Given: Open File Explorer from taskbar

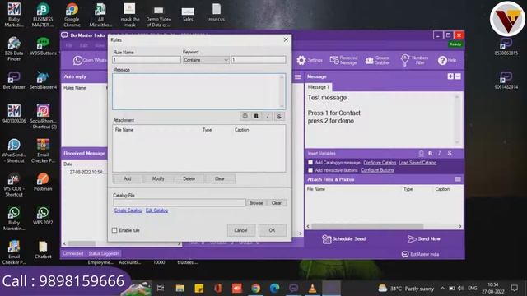Looking at the screenshot, I should (x=180, y=289).
